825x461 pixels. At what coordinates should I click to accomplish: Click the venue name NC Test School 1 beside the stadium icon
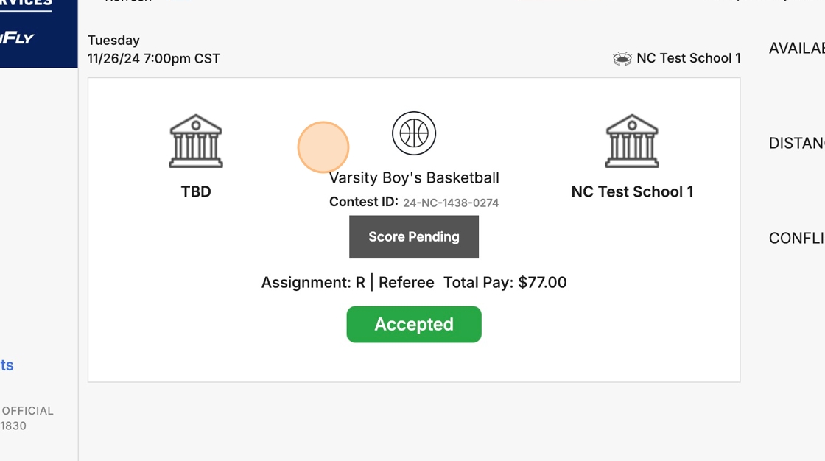(x=689, y=58)
